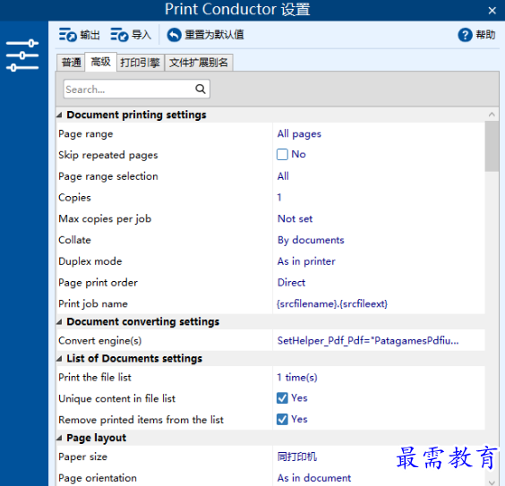Click the magnifier icon in Search box
Viewport: 505px width, 486px height.
click(201, 89)
